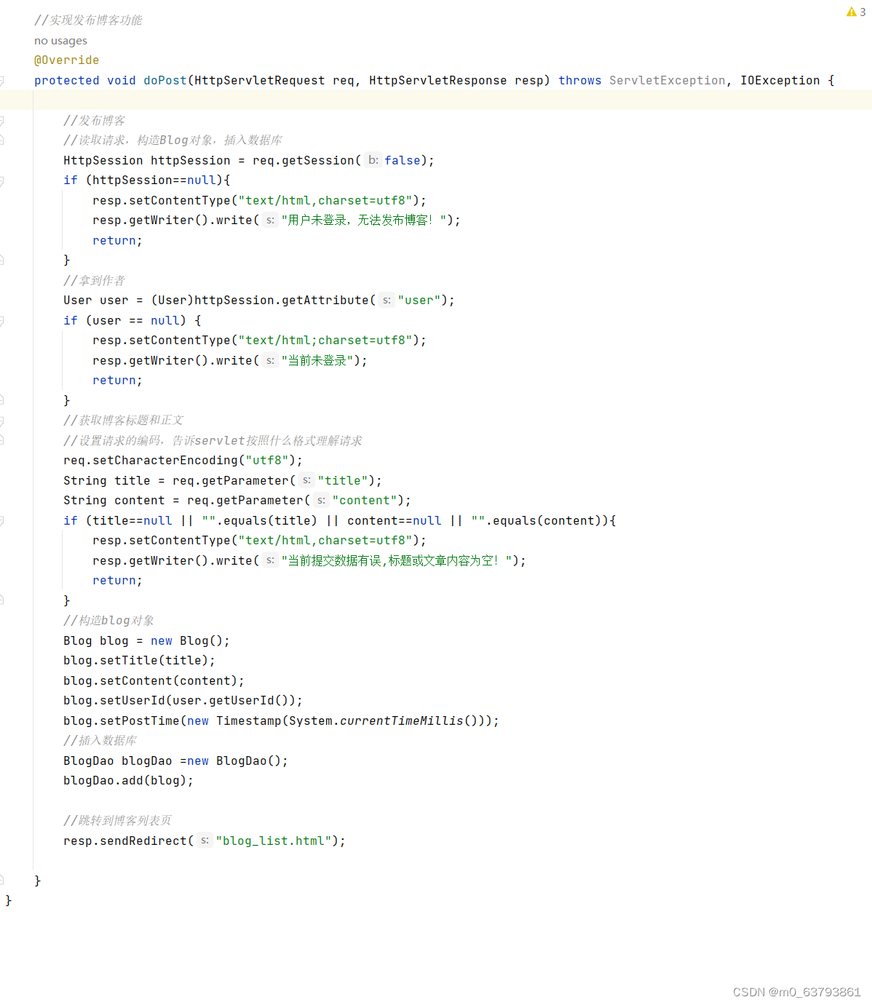Click the getAttribute method call

325,301
